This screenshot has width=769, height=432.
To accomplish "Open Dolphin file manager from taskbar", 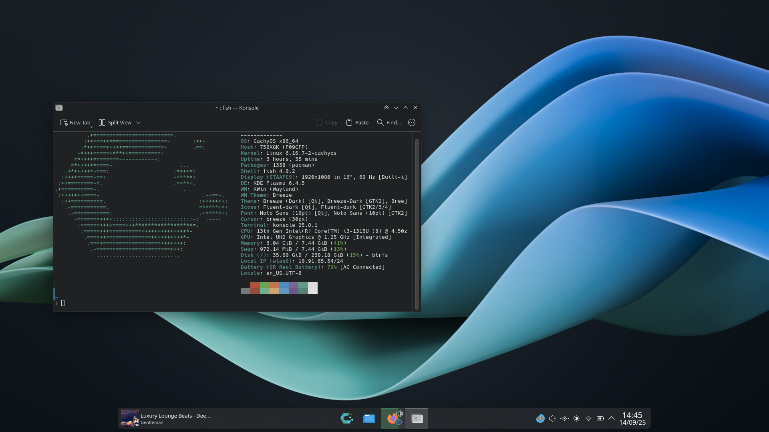I will tap(369, 418).
